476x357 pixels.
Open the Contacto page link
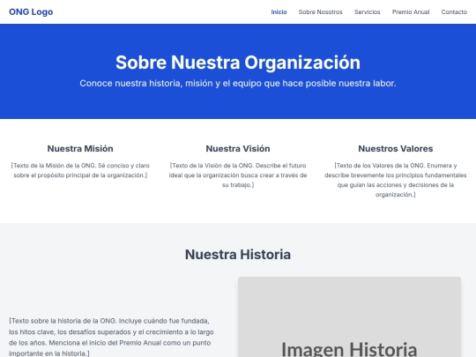coord(454,11)
